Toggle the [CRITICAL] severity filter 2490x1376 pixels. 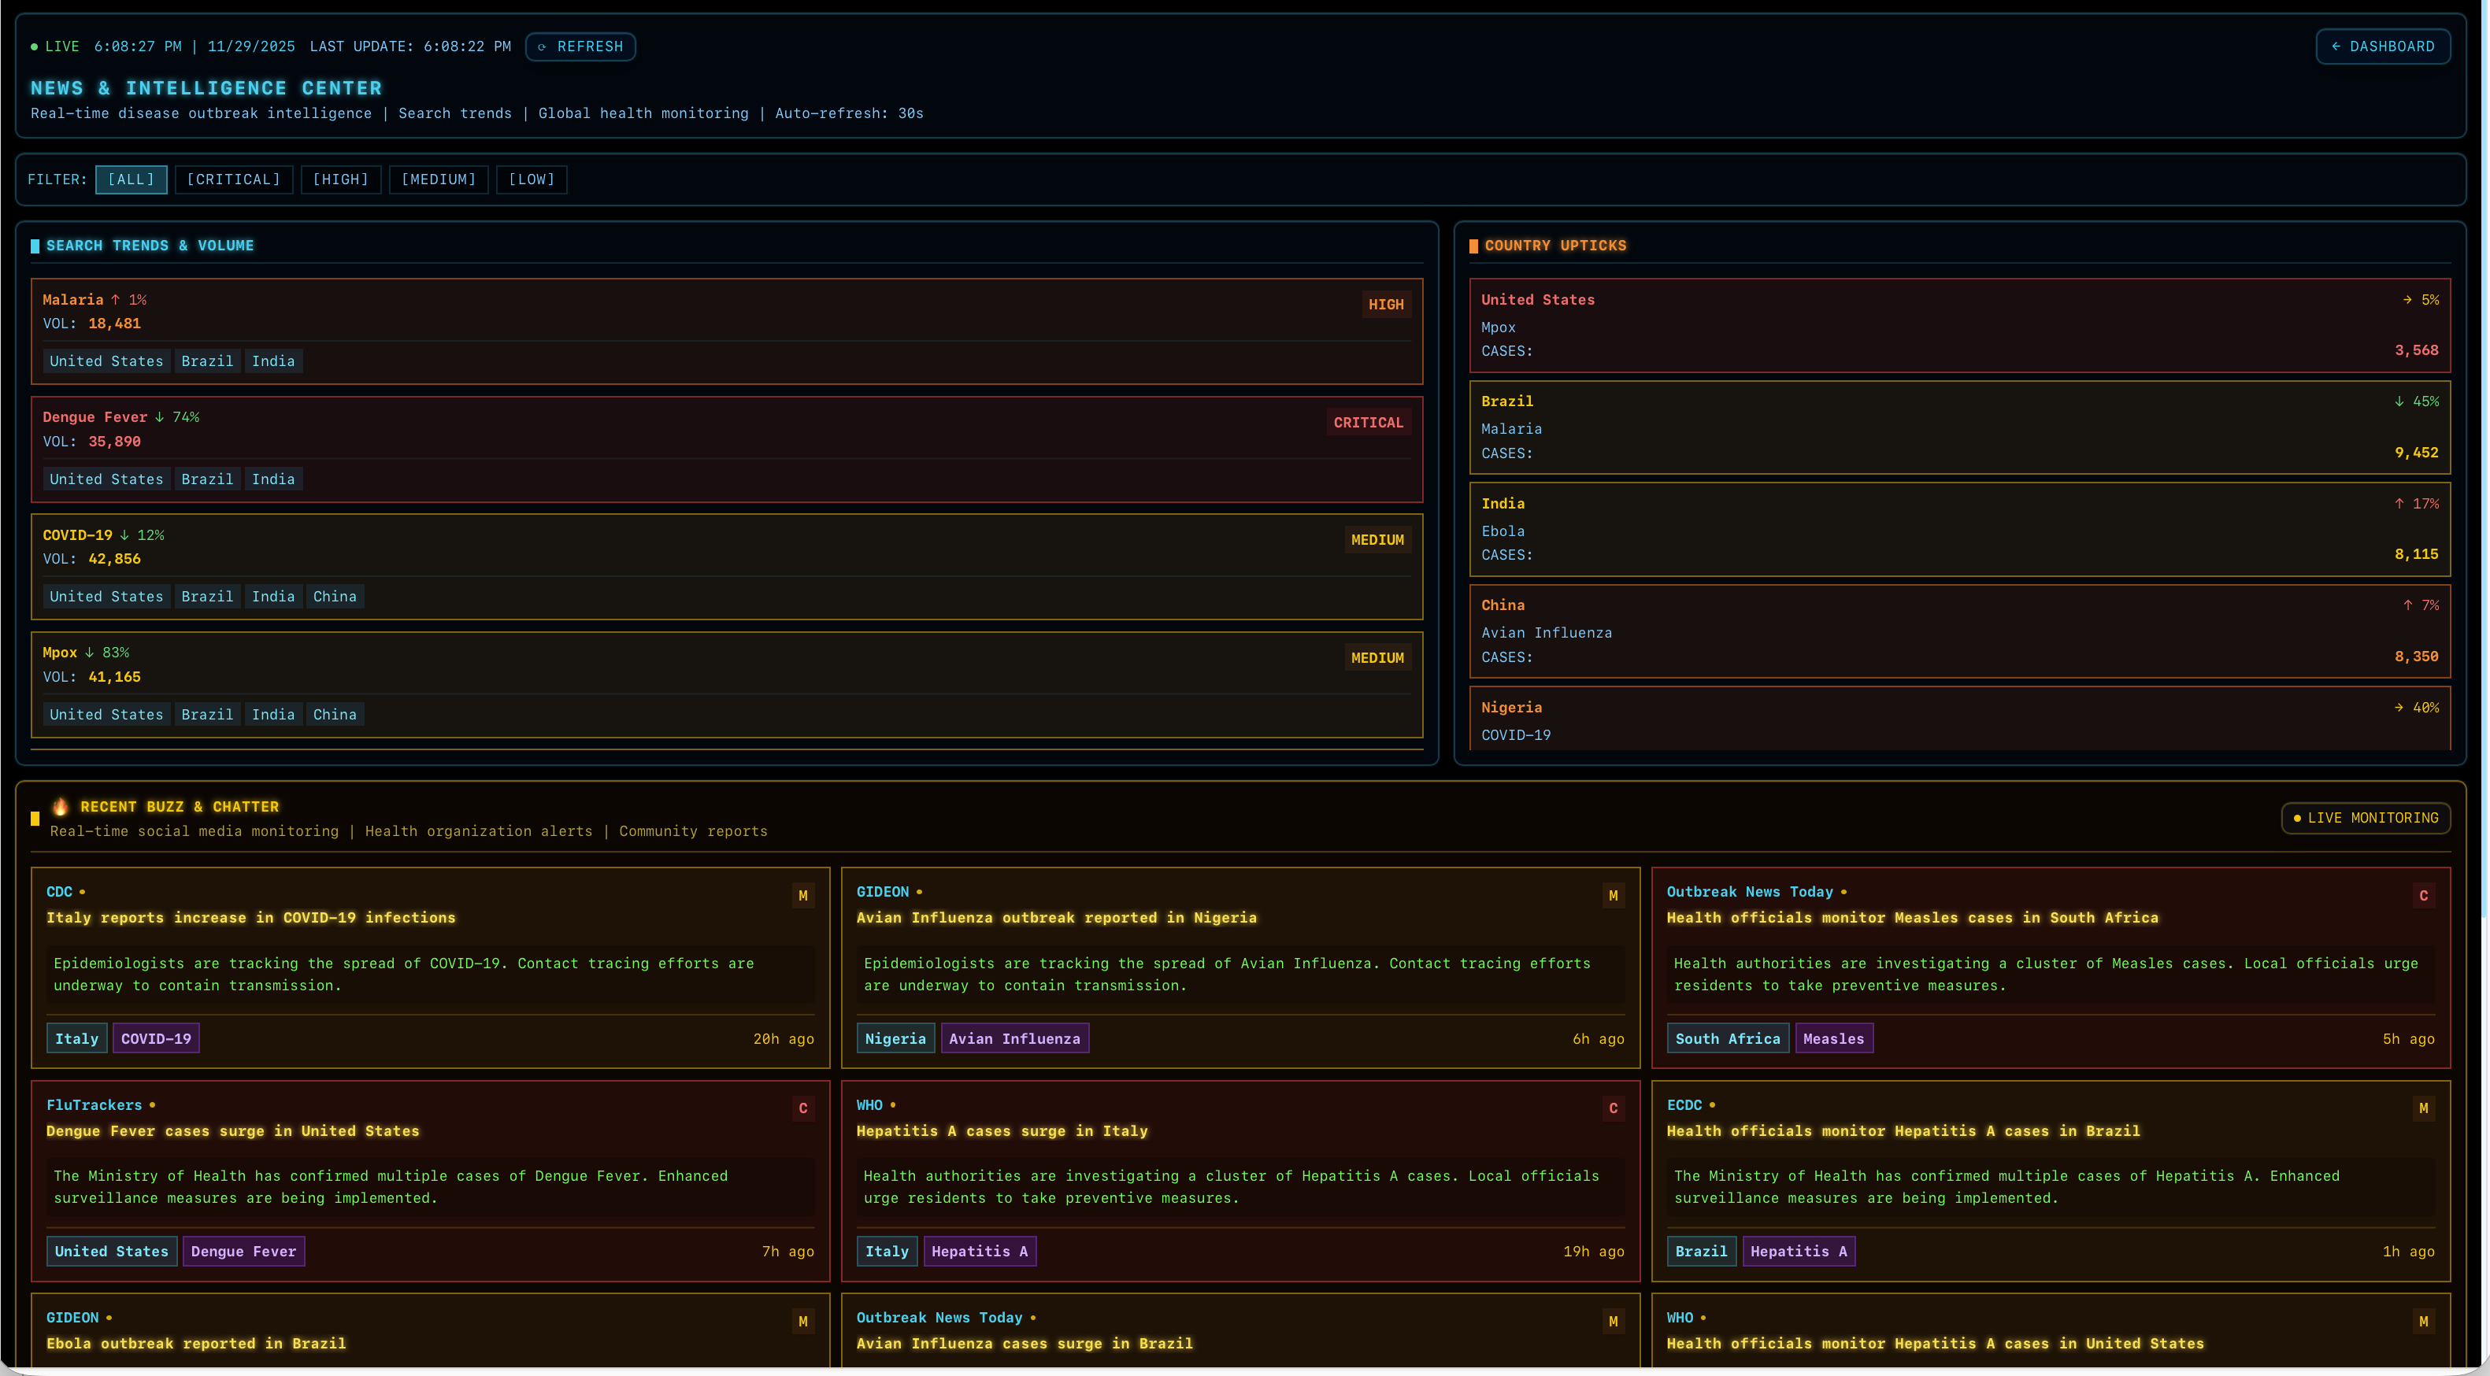(233, 179)
